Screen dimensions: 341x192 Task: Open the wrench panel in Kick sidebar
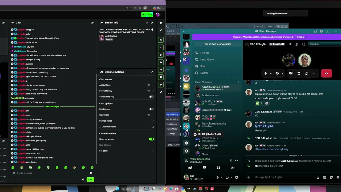161,85
